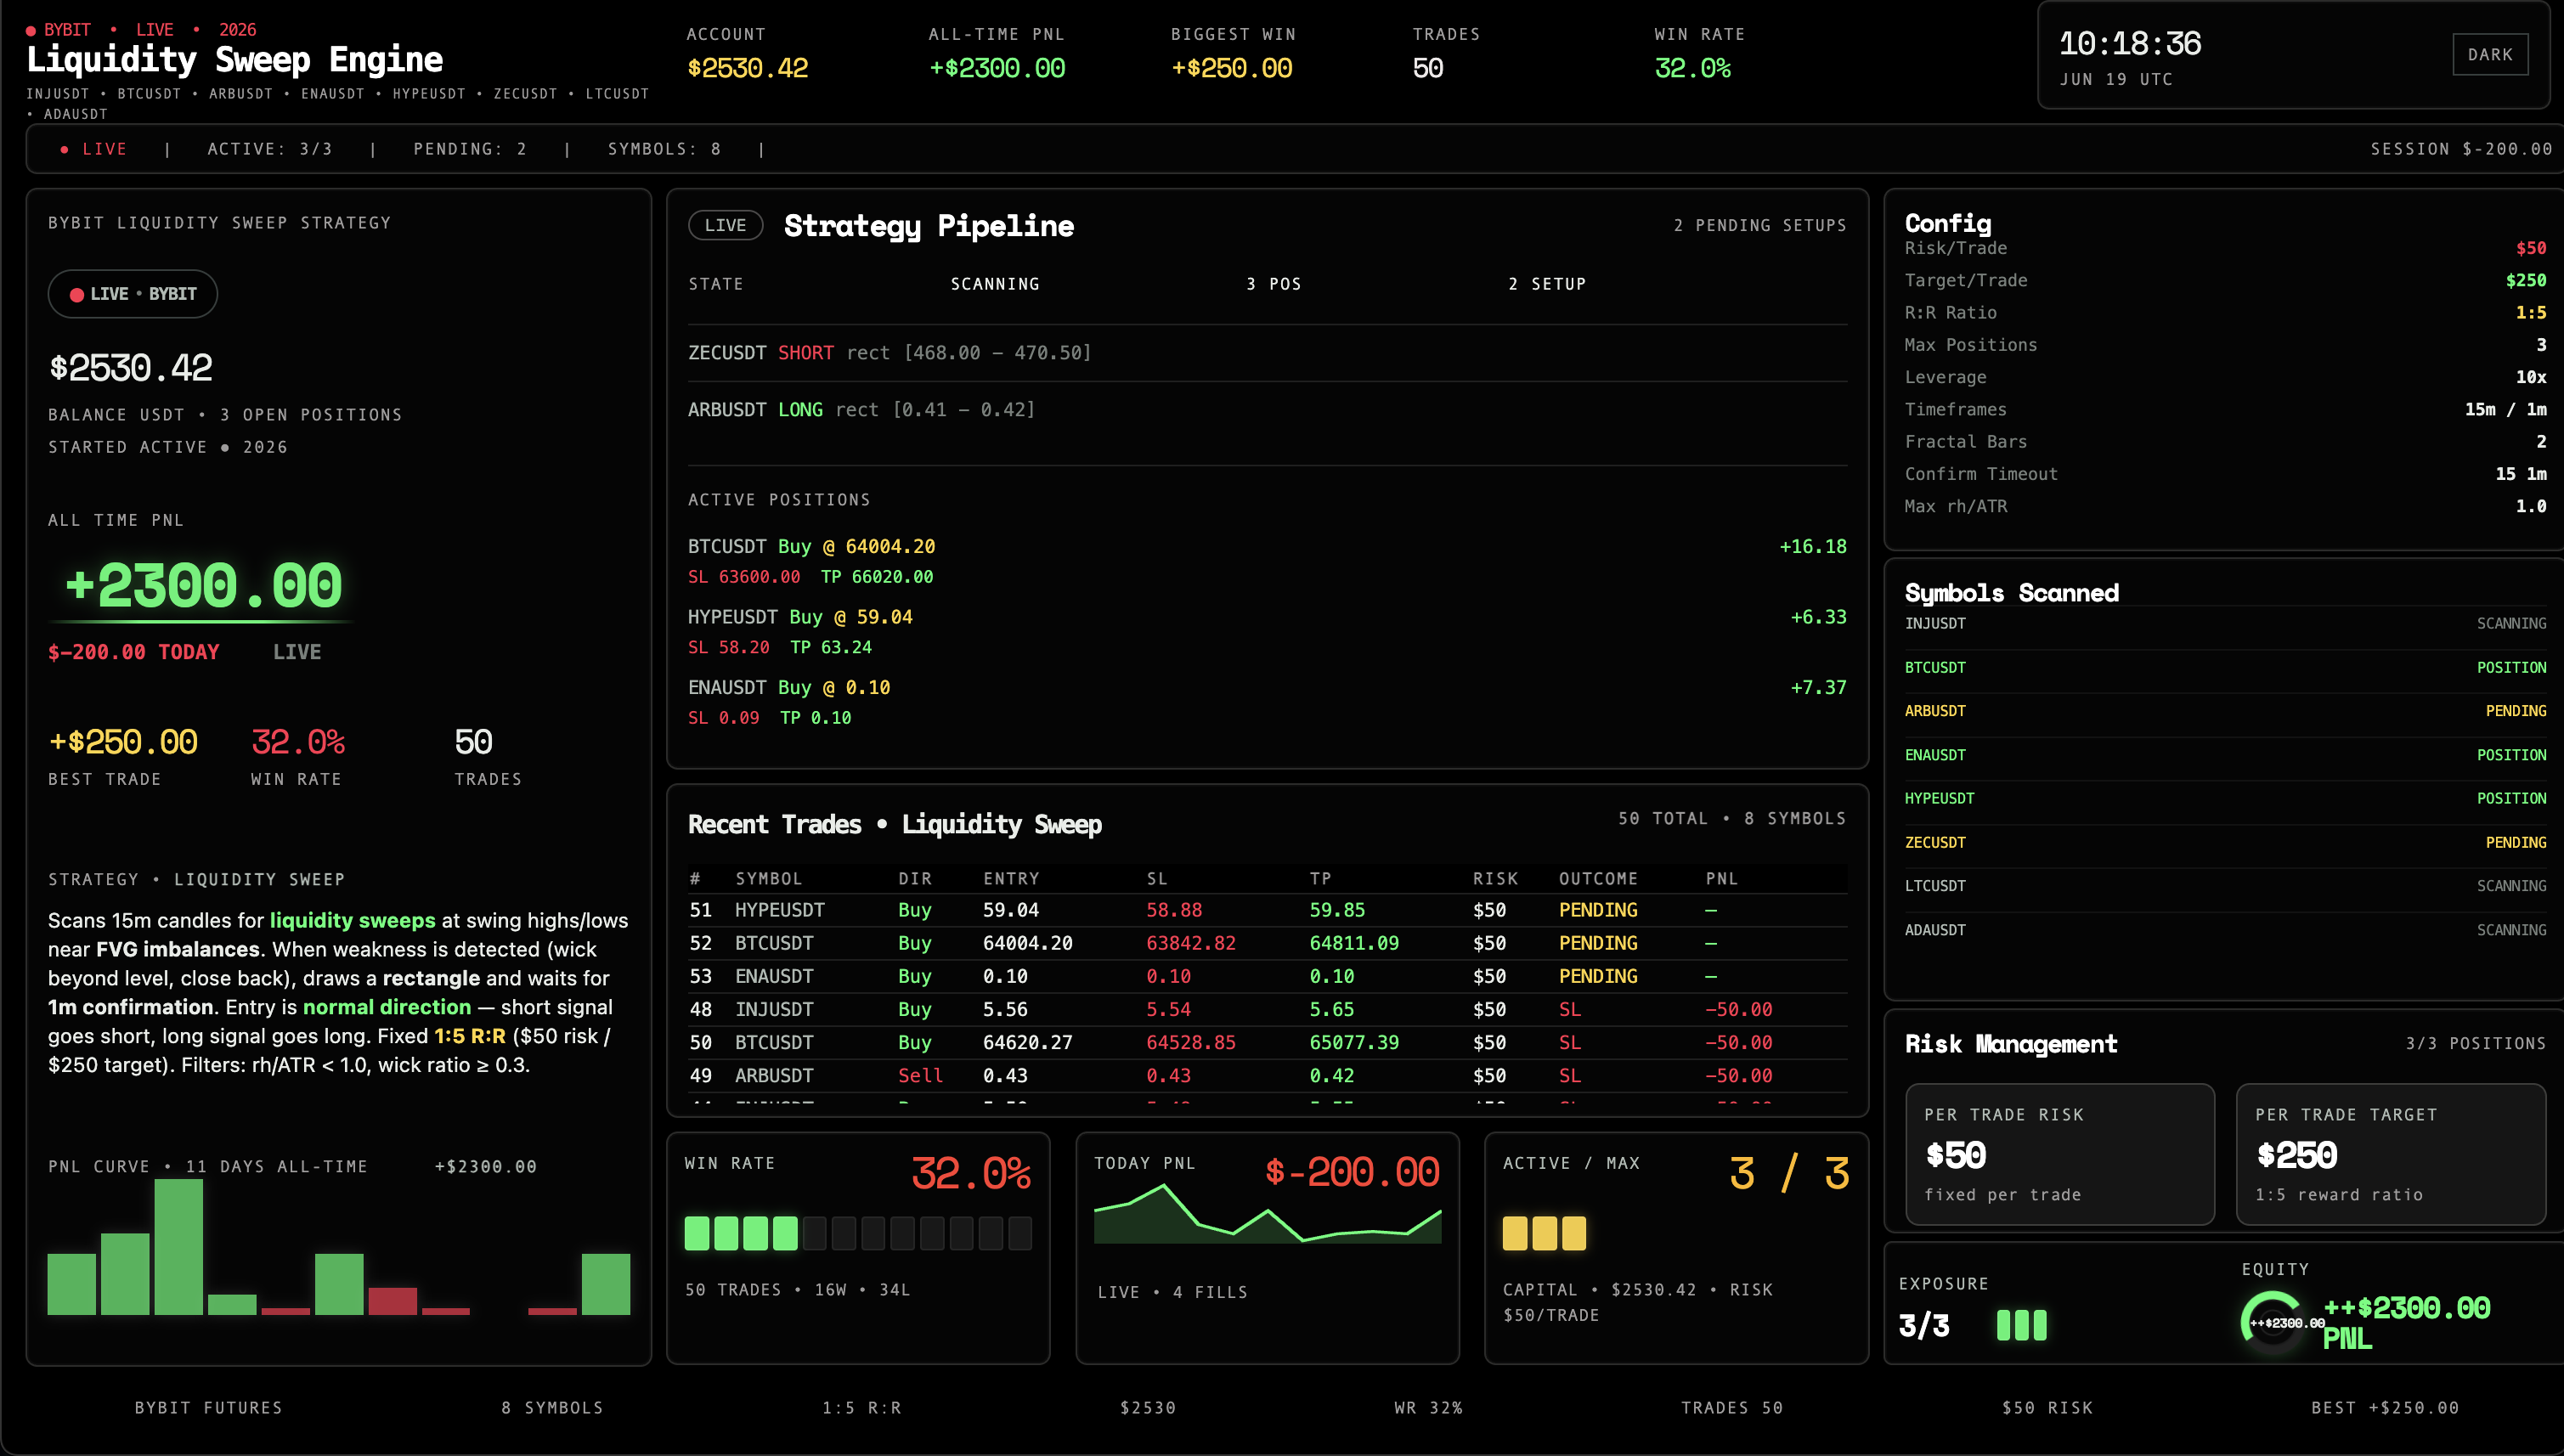The image size is (2564, 1456).
Task: Click the LIVE • BYBIT status pill
Action: coord(133,294)
